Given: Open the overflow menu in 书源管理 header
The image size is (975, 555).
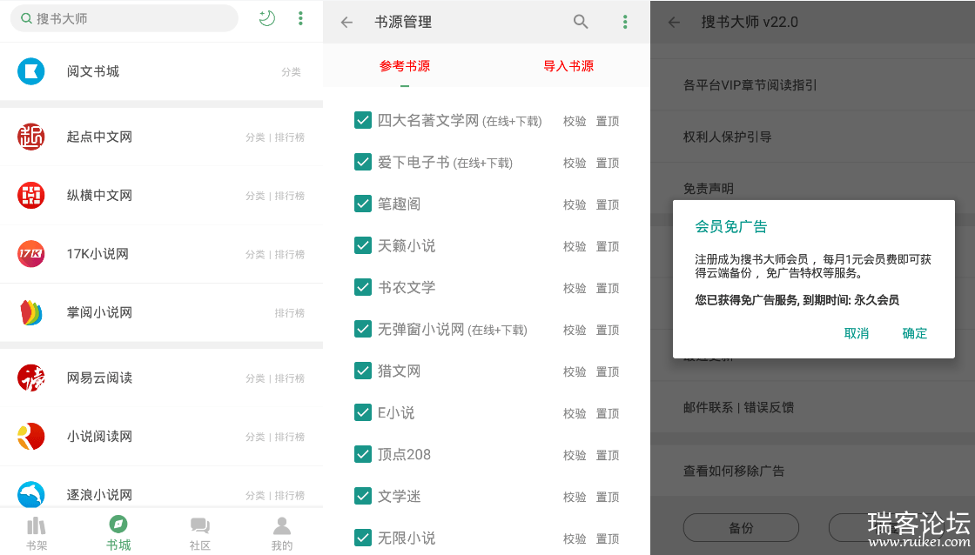Looking at the screenshot, I should point(625,23).
